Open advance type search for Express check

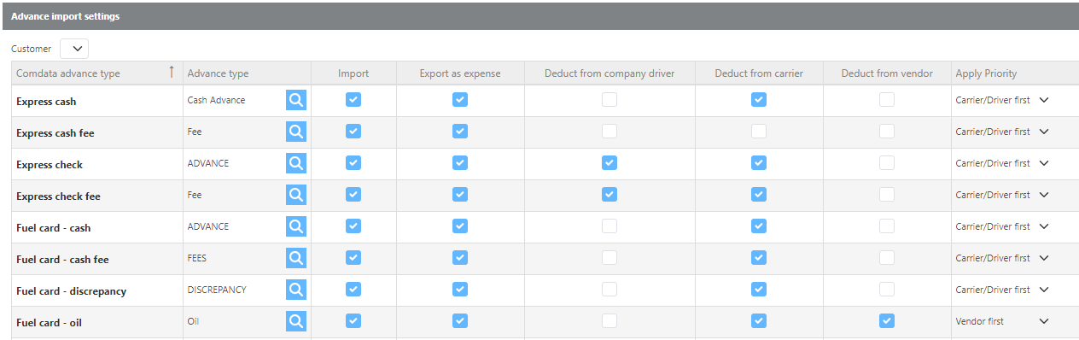(x=296, y=163)
